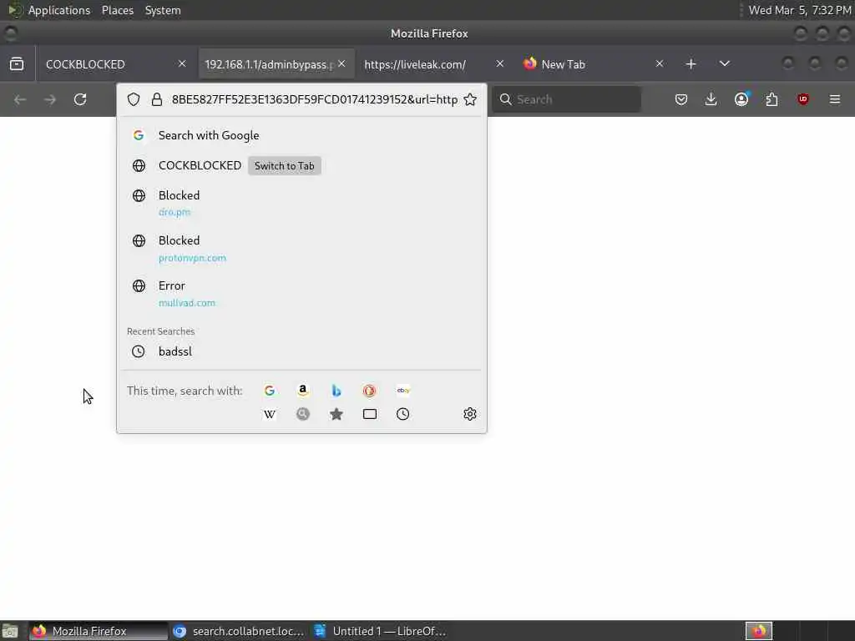
Task: Click the workspace switcher Firefox thumbnail
Action: pyautogui.click(x=759, y=631)
